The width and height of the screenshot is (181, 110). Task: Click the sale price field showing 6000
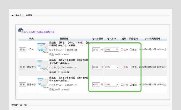96,67
